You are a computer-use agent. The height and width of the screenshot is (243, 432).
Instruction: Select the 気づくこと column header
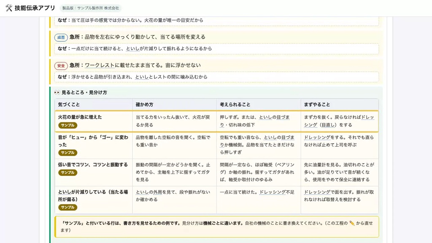[94, 105]
